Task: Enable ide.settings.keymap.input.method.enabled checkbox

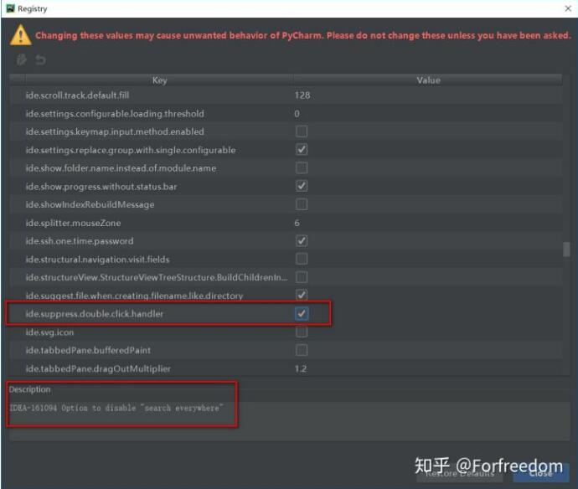Action: 302,131
